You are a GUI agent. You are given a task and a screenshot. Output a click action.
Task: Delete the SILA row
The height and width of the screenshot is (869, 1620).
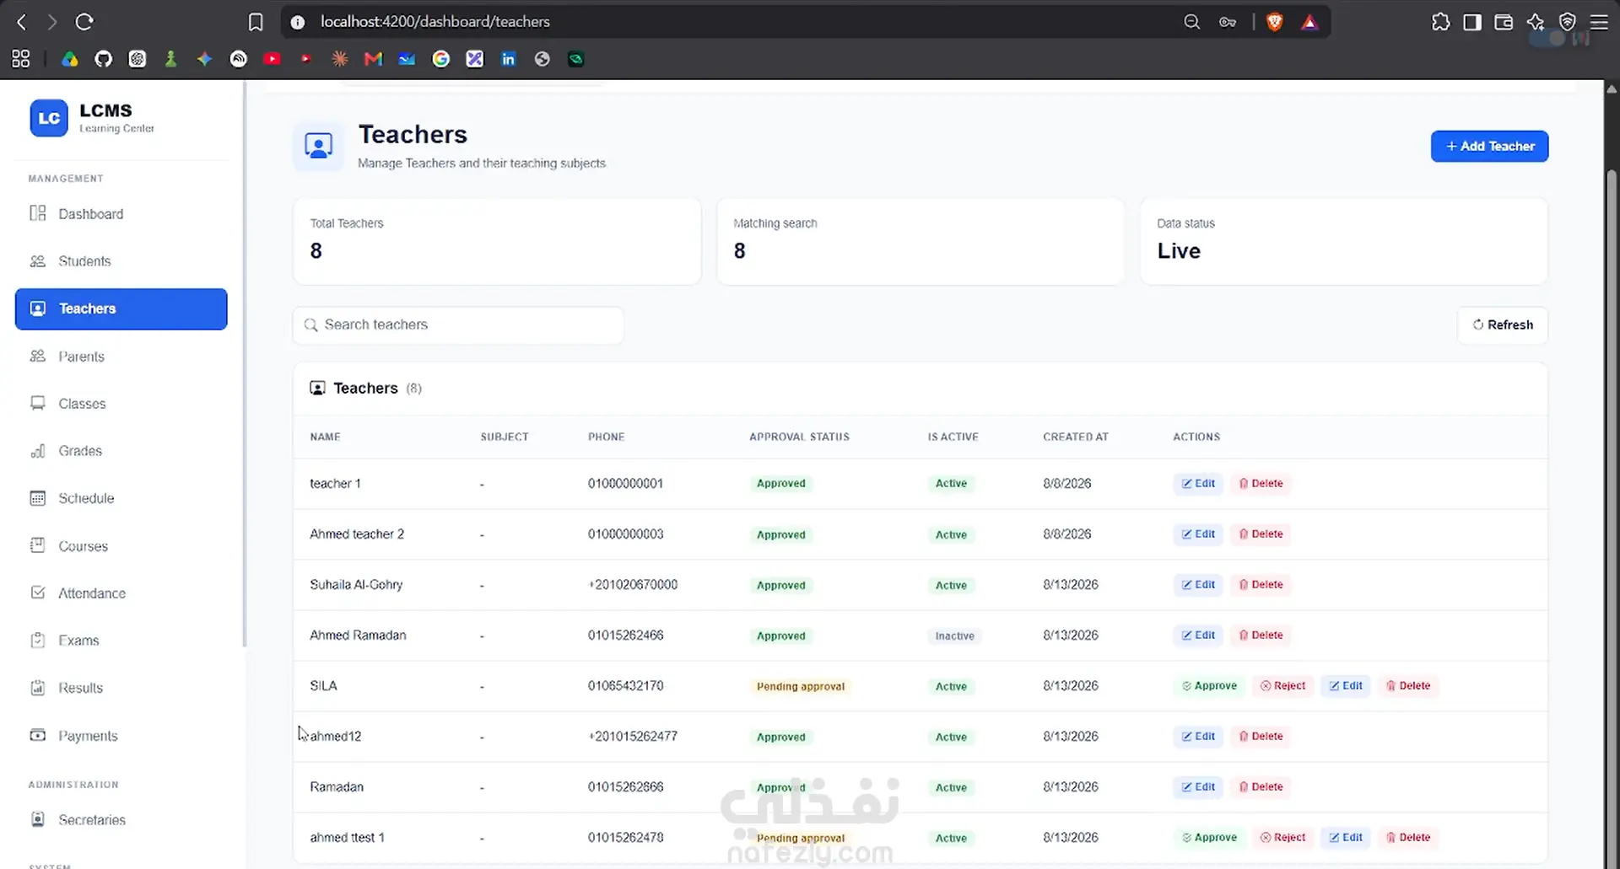[x=1408, y=686]
